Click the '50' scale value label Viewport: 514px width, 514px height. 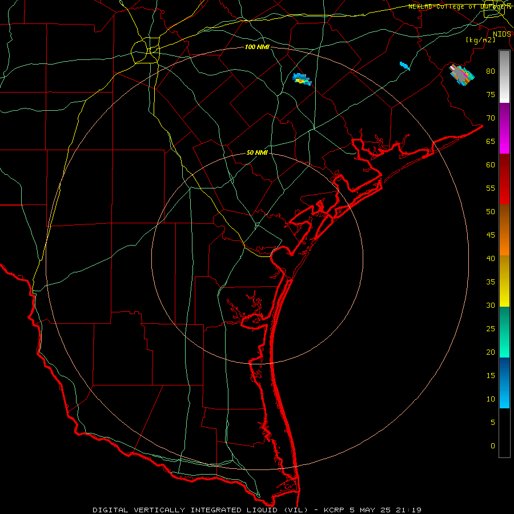click(x=491, y=212)
